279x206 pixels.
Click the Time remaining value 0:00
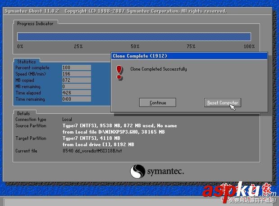(77, 99)
